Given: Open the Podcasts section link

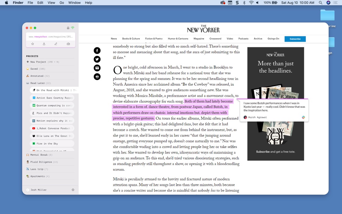Looking at the screenshot, I should [x=243, y=38].
